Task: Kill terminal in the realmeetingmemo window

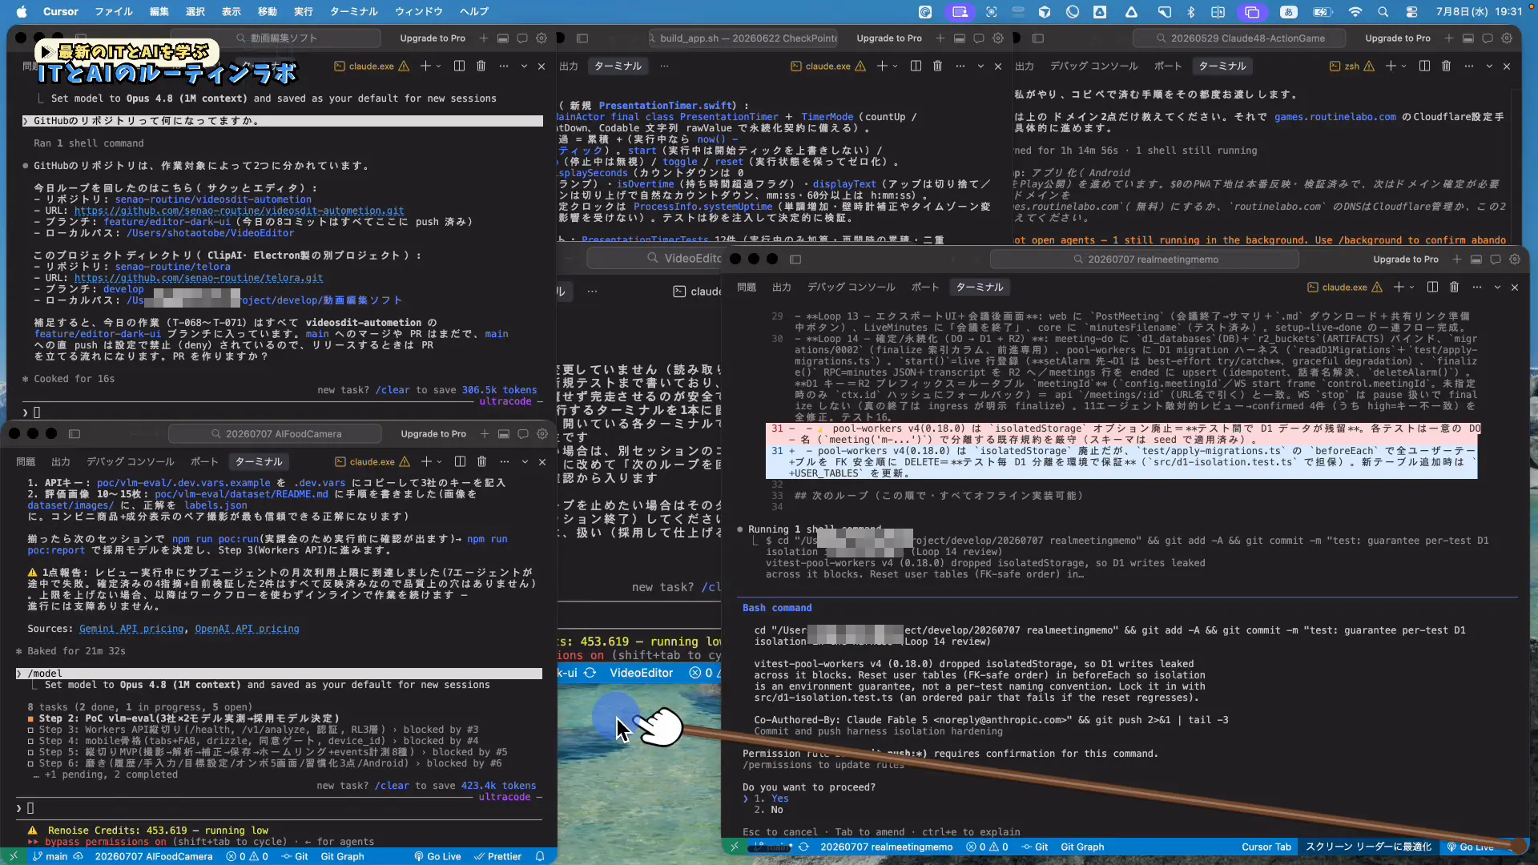Action: point(1454,287)
